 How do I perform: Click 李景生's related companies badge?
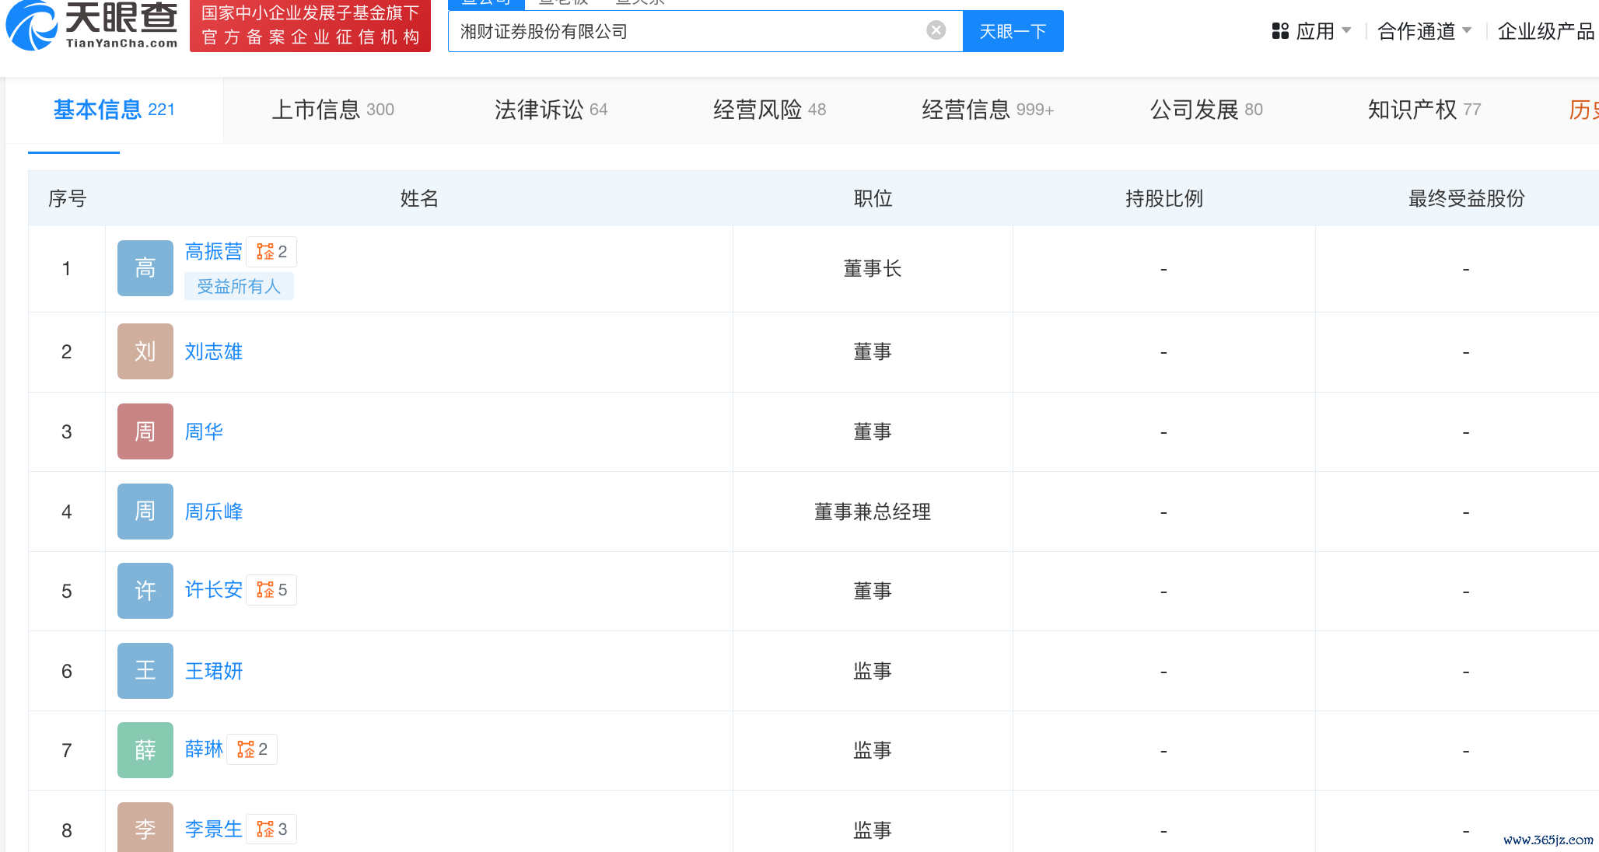(x=271, y=829)
